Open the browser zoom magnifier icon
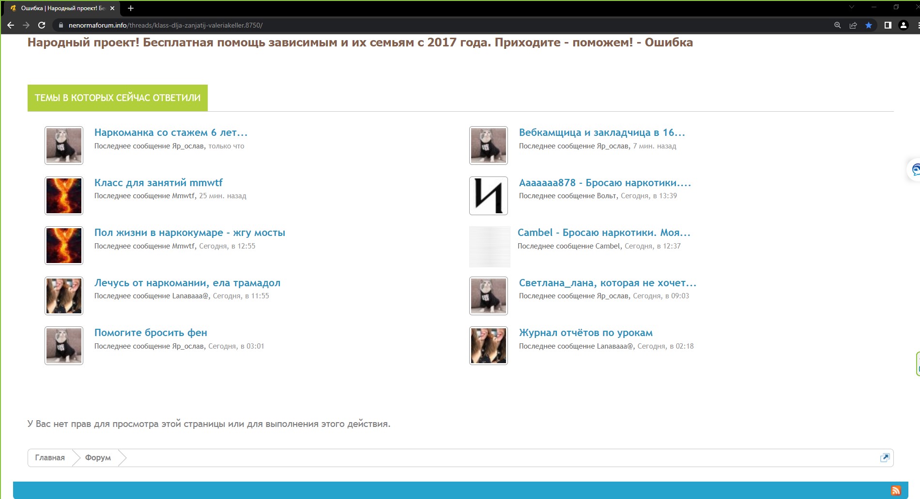Image resolution: width=920 pixels, height=499 pixels. coord(837,25)
